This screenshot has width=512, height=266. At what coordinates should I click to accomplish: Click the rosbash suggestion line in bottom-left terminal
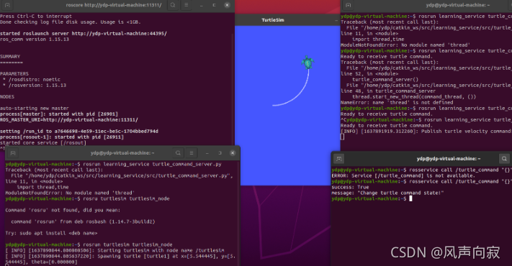click(x=83, y=221)
